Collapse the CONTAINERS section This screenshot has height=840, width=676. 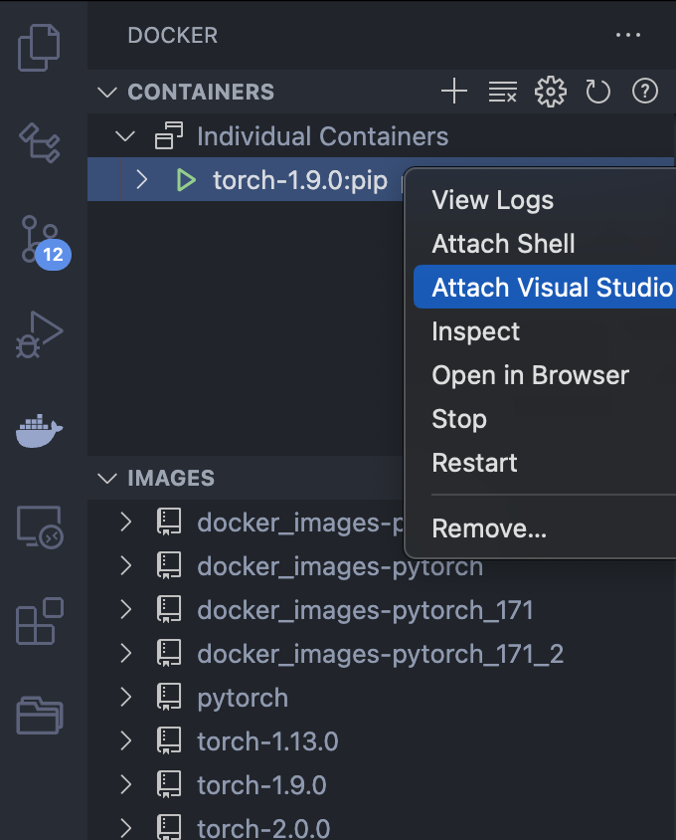click(x=106, y=92)
